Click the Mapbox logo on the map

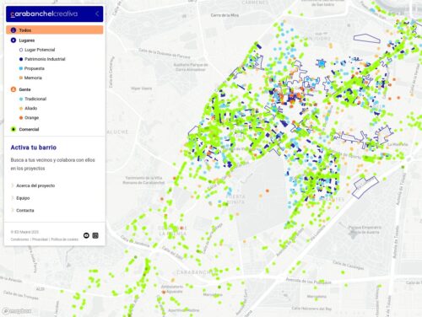click(x=18, y=311)
